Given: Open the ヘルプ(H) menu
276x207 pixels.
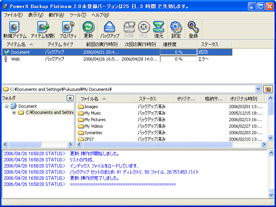Looking at the screenshot, I should tap(100, 15).
